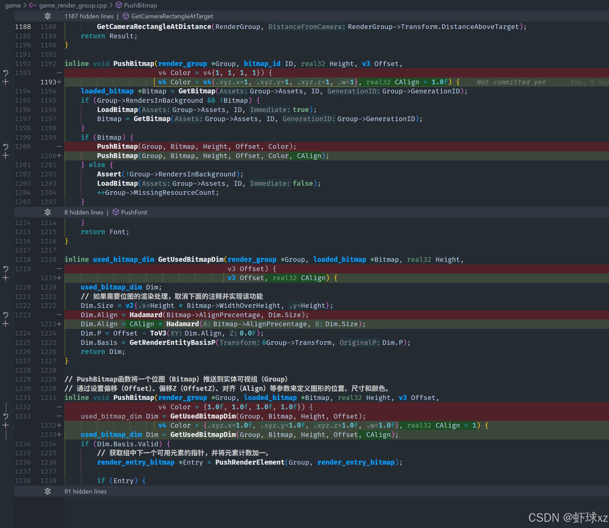Stage the Dim.Align change at line 1223
The image size is (609, 528).
click(x=6, y=324)
